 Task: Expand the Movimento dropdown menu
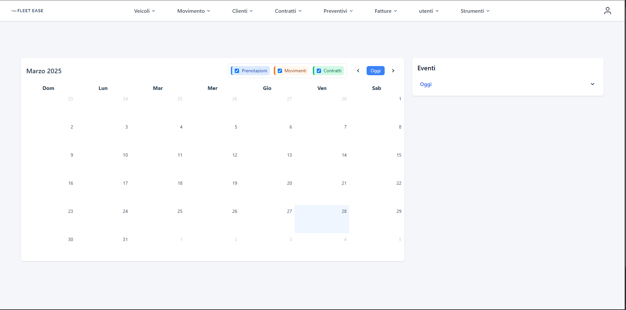(x=193, y=11)
